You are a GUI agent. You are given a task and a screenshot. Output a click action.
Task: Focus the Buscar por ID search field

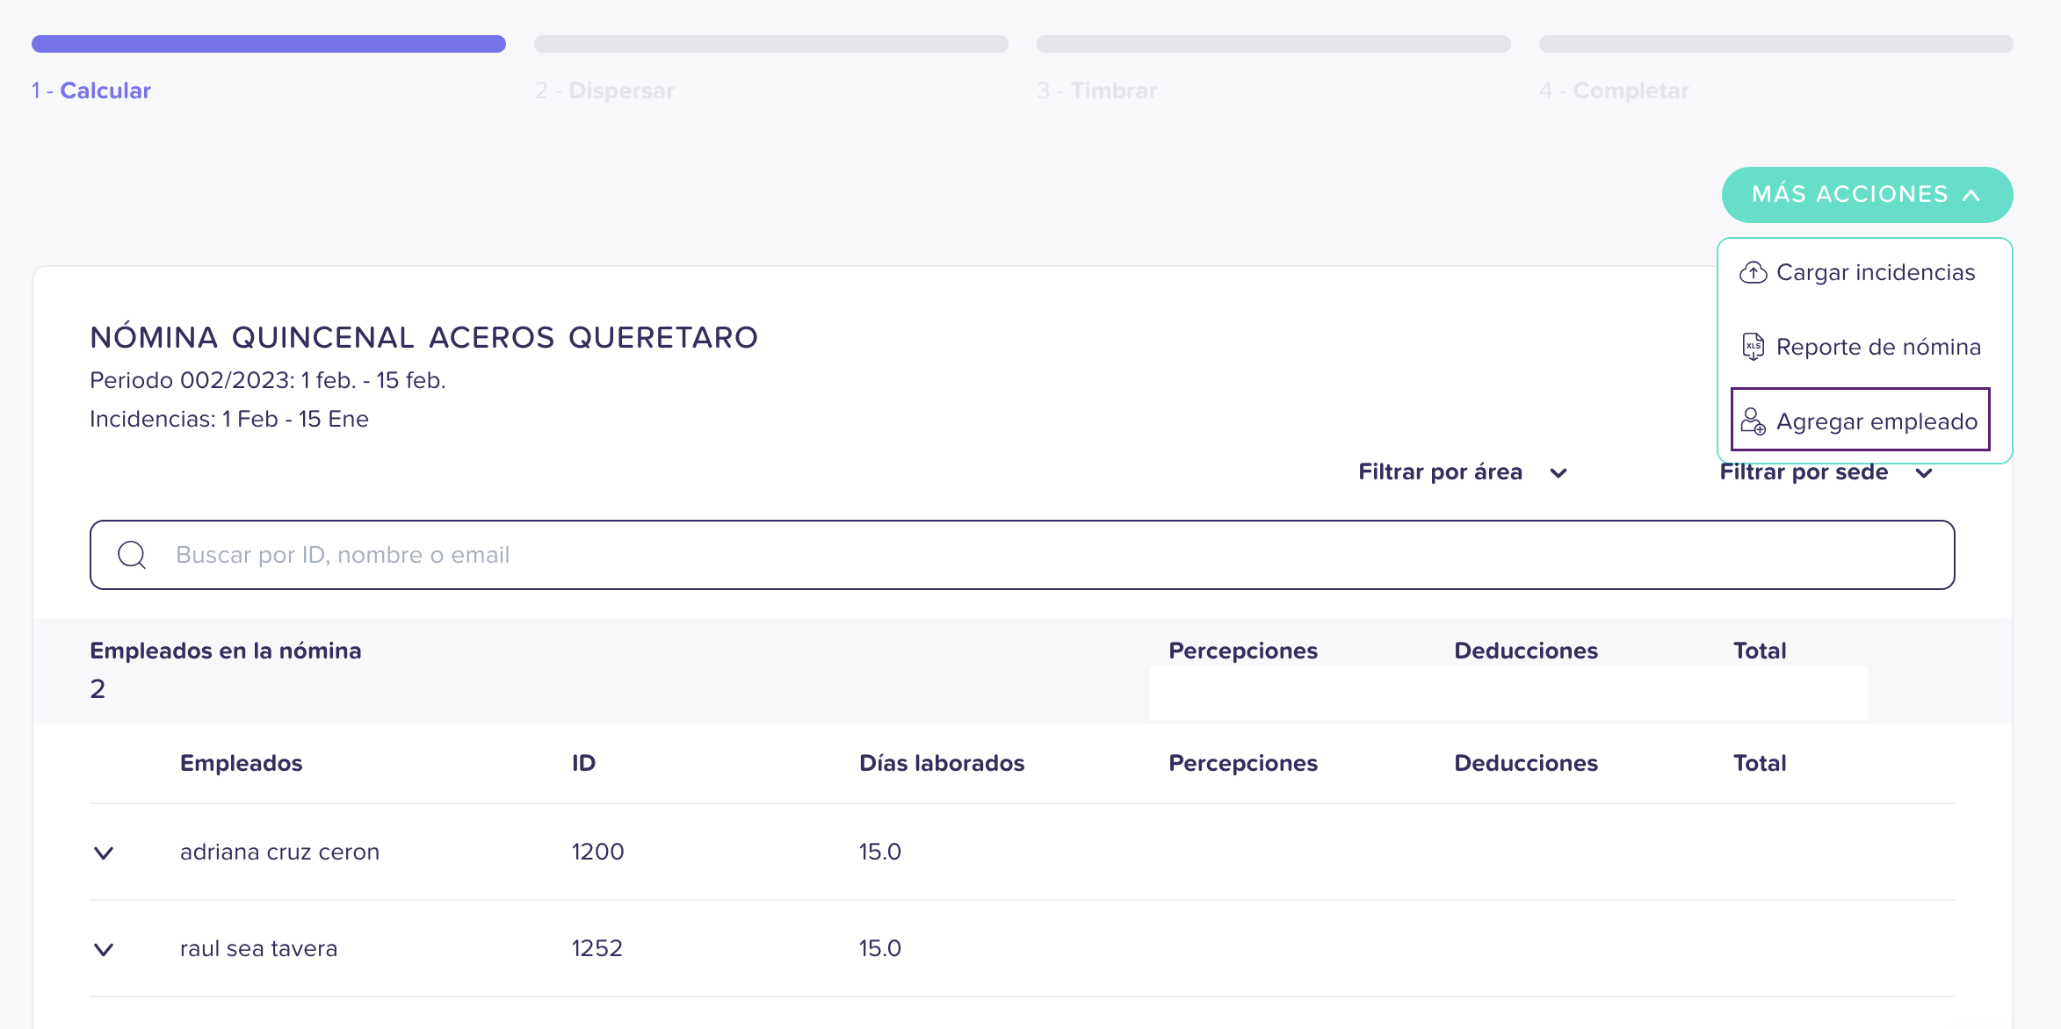pos(1022,555)
